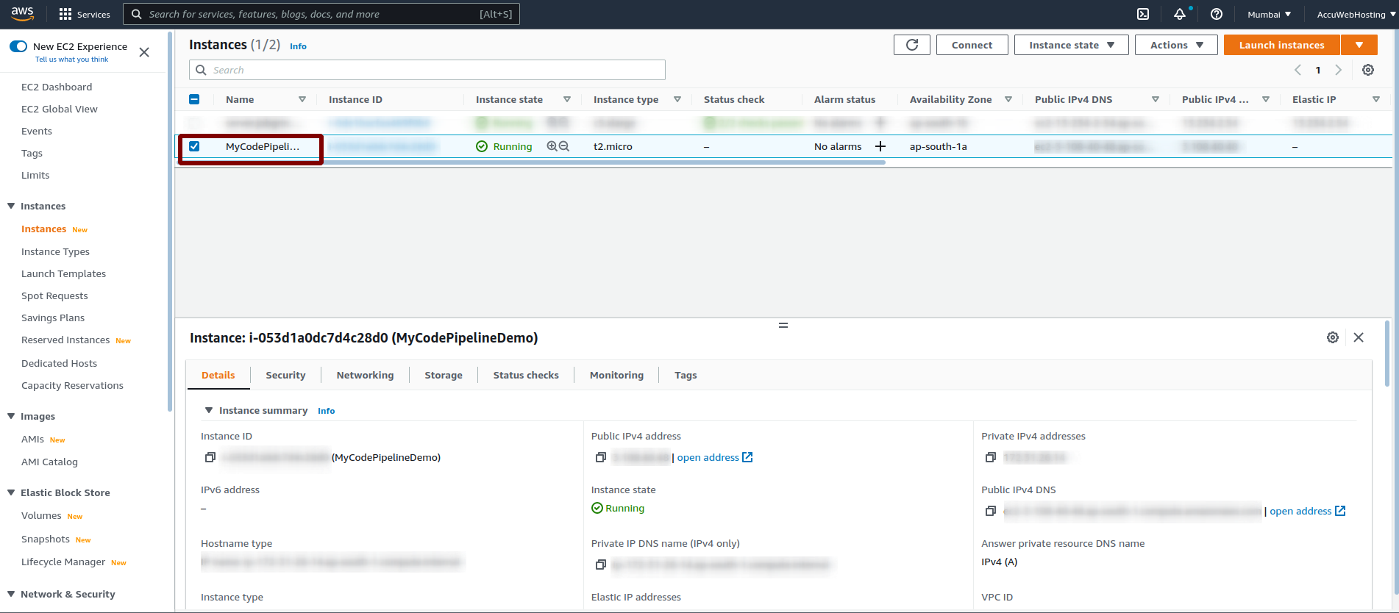Toggle the select-all instances checkbox
Viewport: 1399px width, 613px height.
pos(194,99)
